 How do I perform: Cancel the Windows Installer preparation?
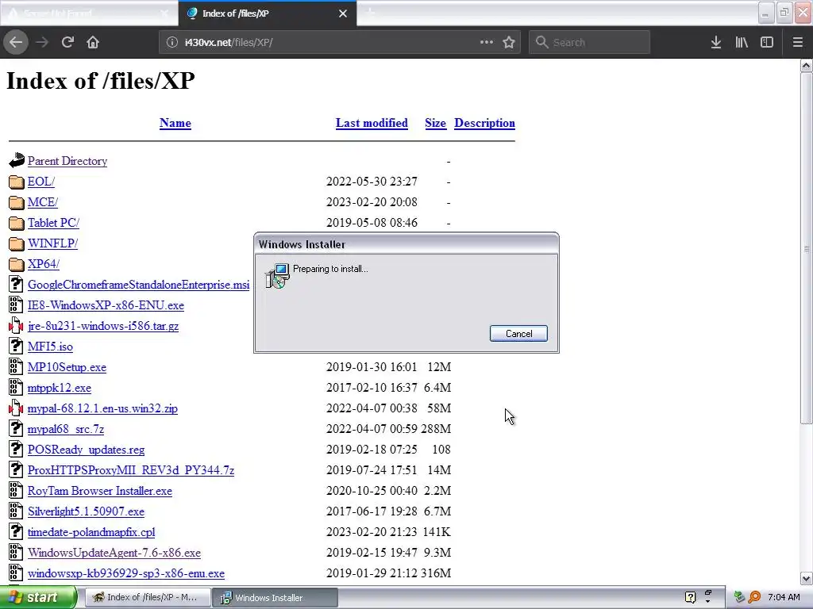tap(518, 334)
